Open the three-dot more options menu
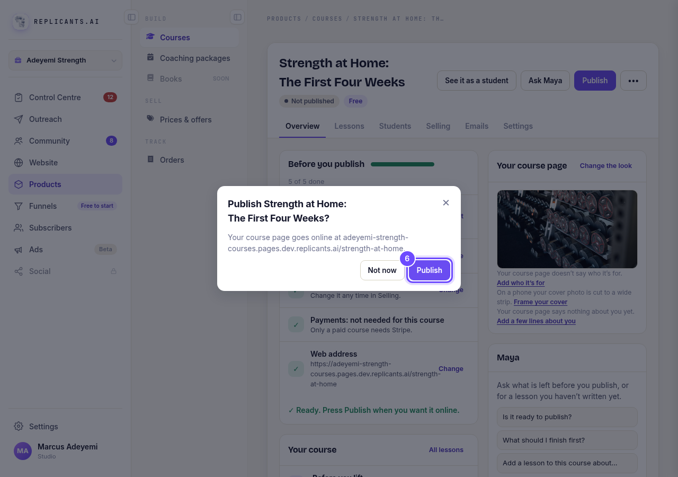Viewport: 678px width, 477px height. pos(634,81)
